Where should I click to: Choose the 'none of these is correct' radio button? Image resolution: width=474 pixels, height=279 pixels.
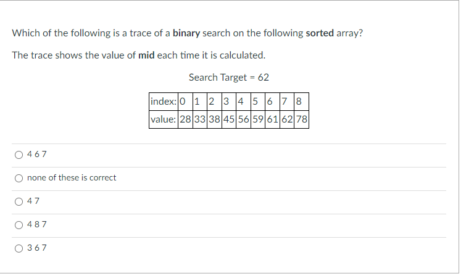19,178
